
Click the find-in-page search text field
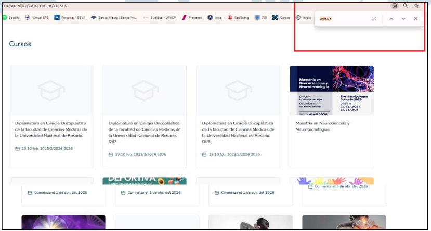[x=343, y=19]
